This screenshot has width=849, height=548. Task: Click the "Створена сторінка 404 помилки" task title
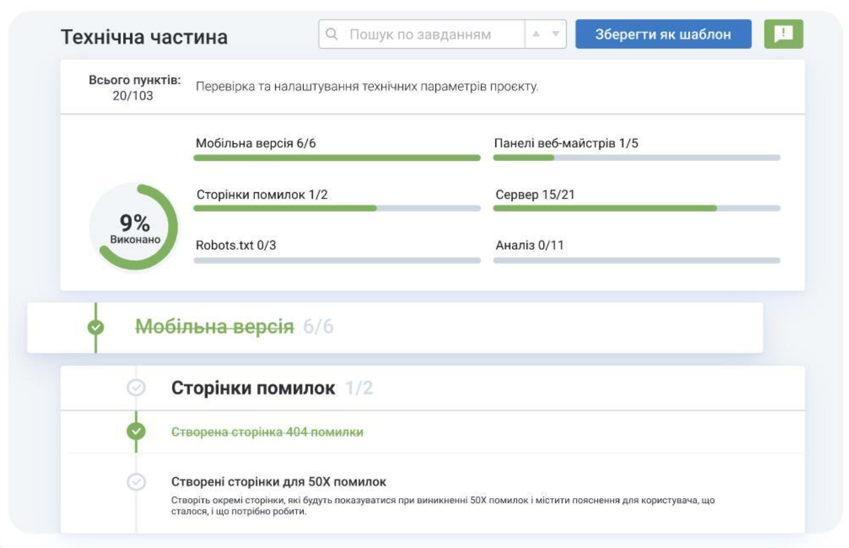[267, 432]
